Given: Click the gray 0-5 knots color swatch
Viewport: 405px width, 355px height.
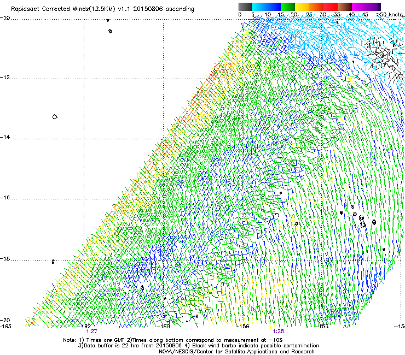Looking at the screenshot, I should (245, 7).
